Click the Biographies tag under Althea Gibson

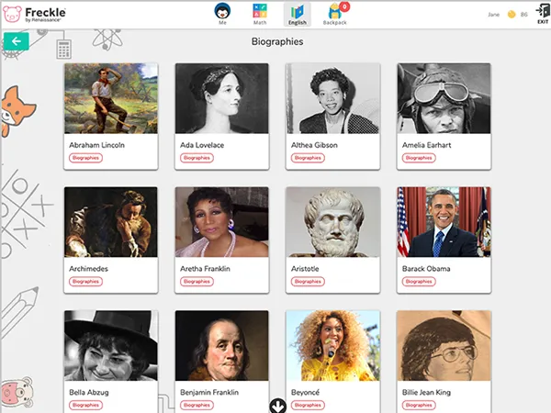[308, 158]
